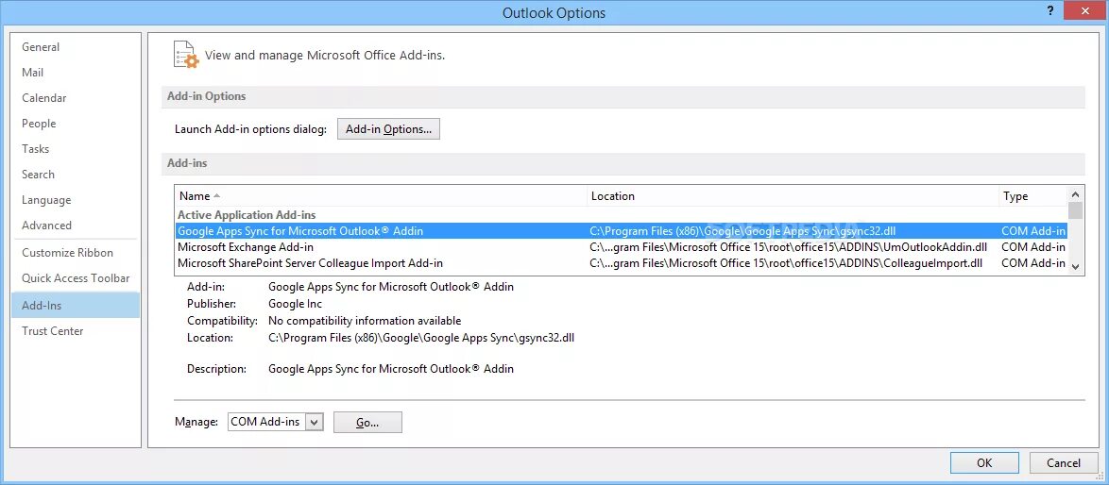
Task: Cancel the Outlook Options dialog
Action: [1063, 463]
